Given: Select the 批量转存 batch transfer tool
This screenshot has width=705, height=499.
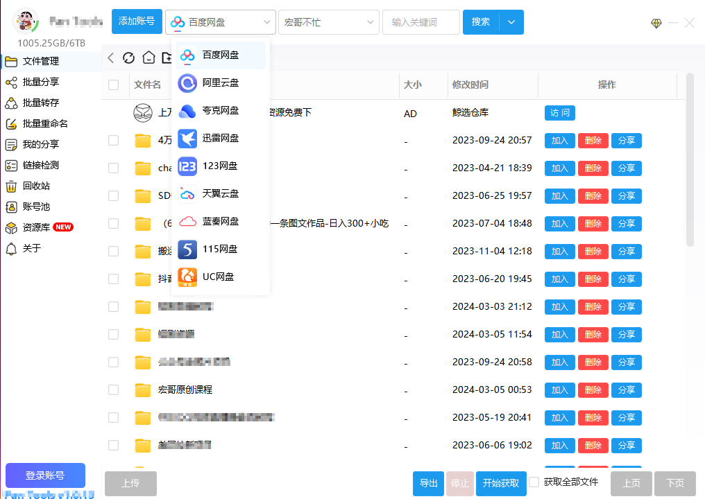Looking at the screenshot, I should pyautogui.click(x=42, y=103).
